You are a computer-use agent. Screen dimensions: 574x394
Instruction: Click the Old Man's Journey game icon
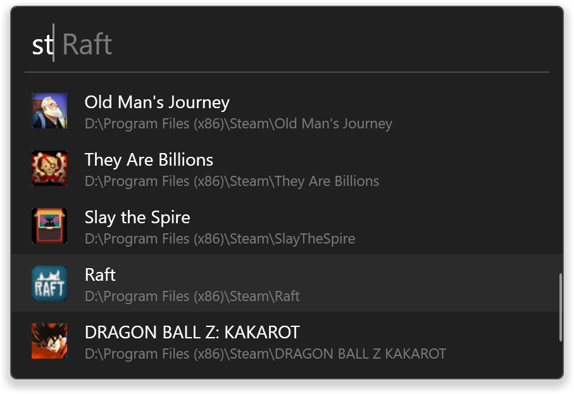tap(49, 111)
